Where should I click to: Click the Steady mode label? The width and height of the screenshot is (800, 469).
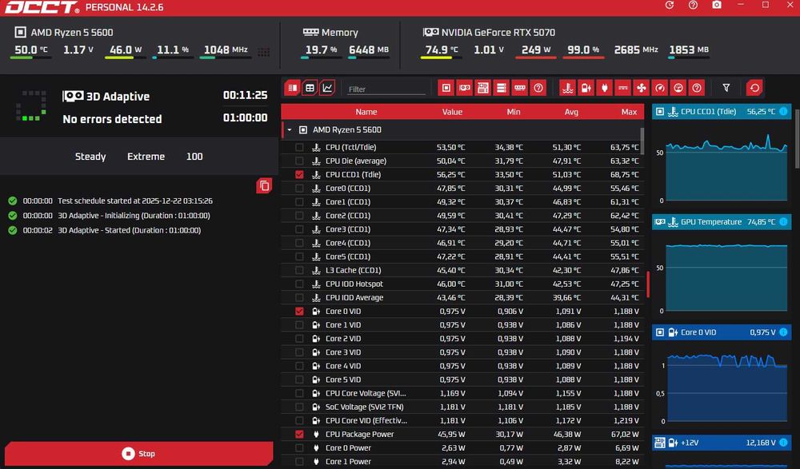point(90,157)
